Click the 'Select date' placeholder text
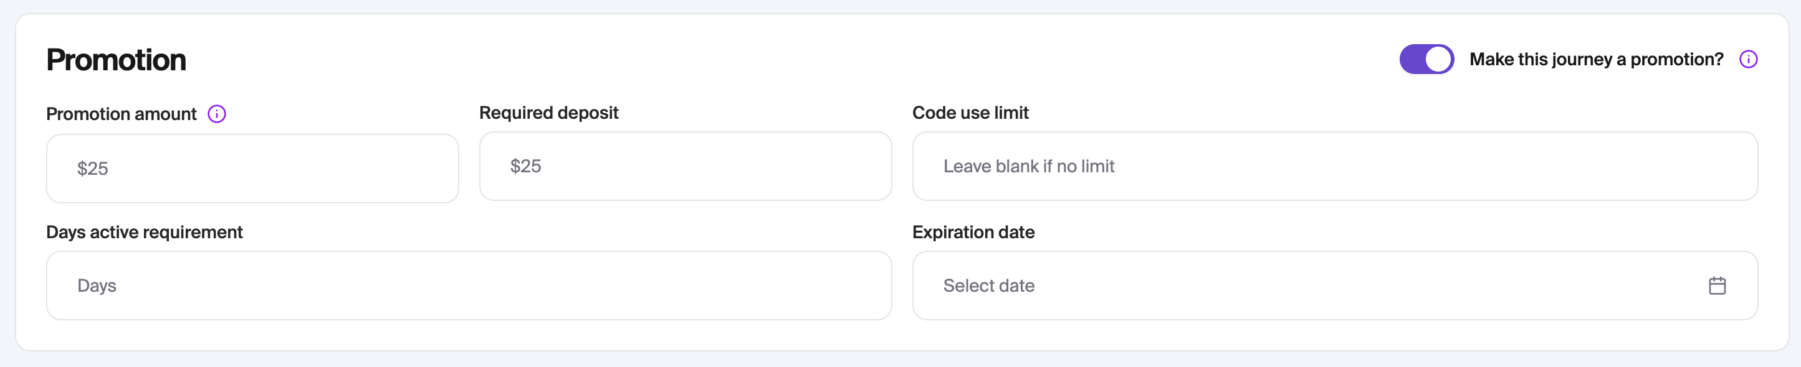The image size is (1801, 367). coord(988,286)
